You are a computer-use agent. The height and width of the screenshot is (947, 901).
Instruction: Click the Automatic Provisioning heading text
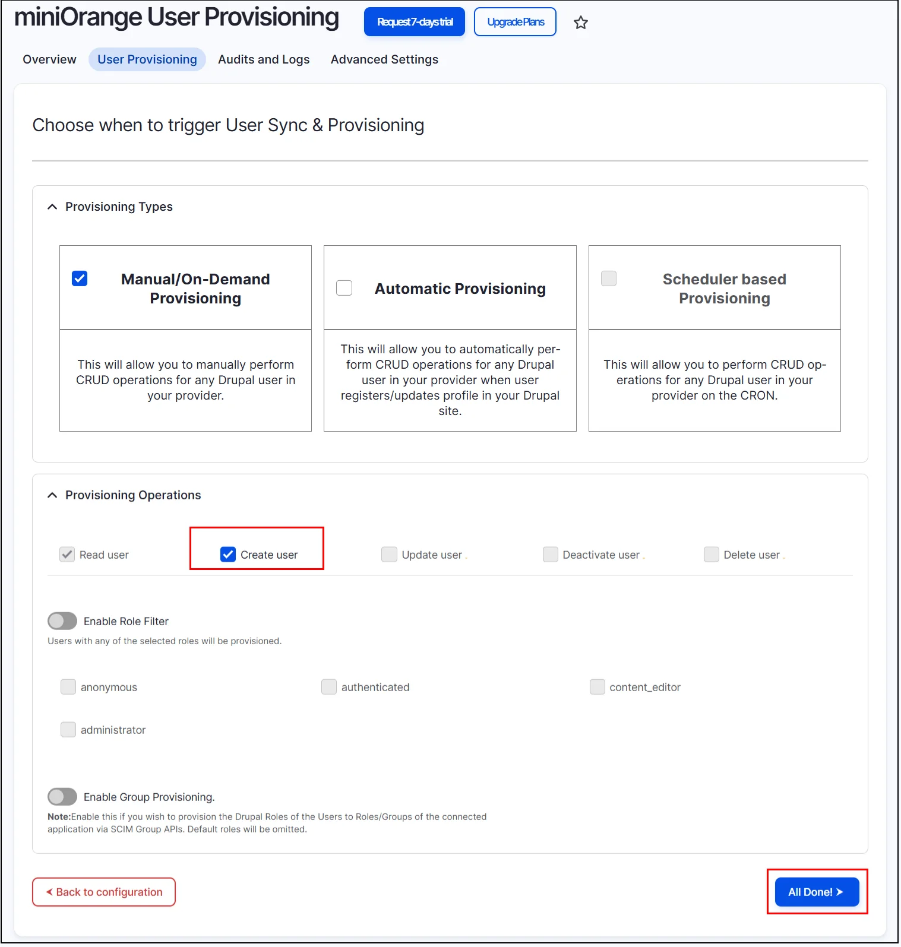point(460,289)
